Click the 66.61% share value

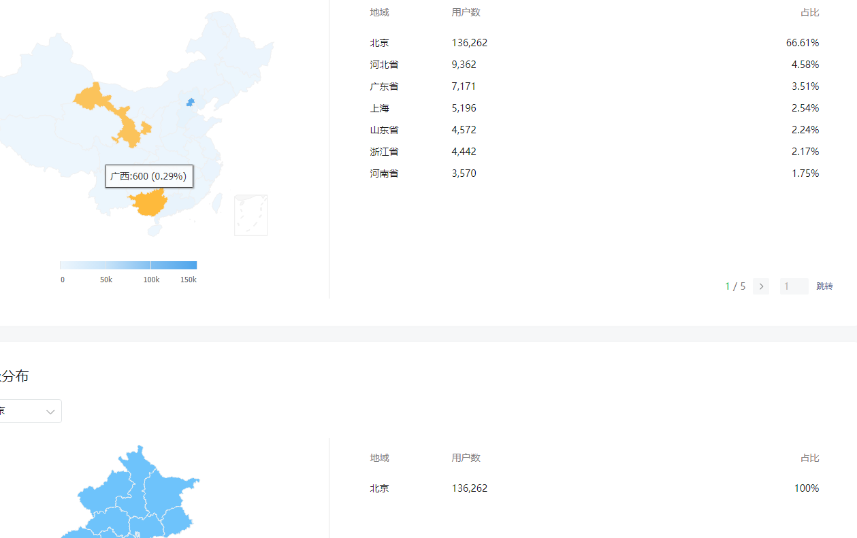[803, 43]
